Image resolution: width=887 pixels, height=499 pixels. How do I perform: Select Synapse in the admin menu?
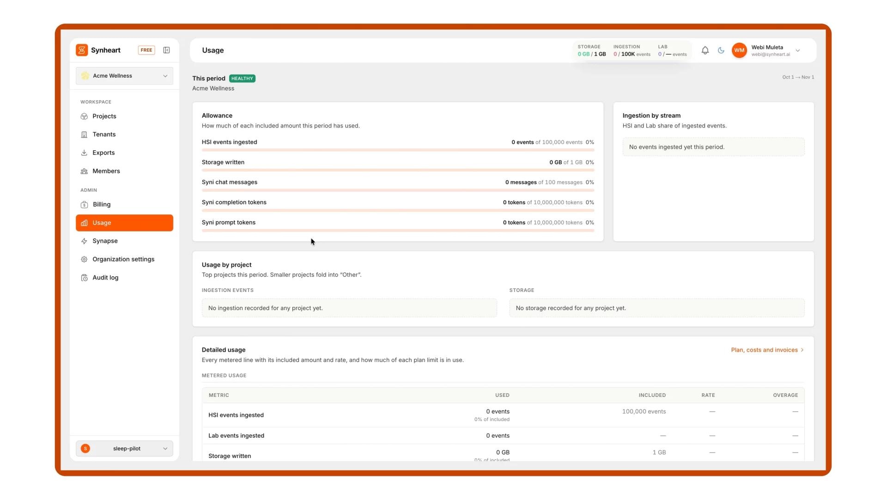(x=124, y=241)
